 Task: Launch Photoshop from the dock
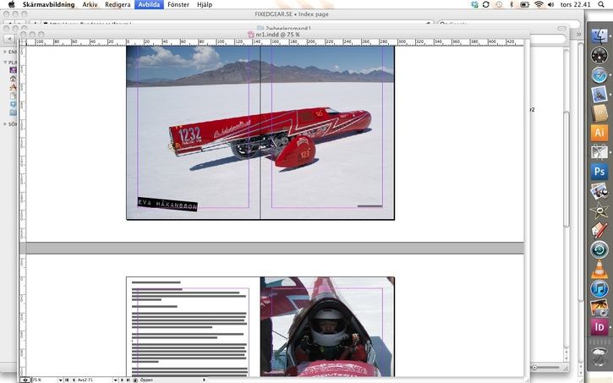tap(599, 172)
